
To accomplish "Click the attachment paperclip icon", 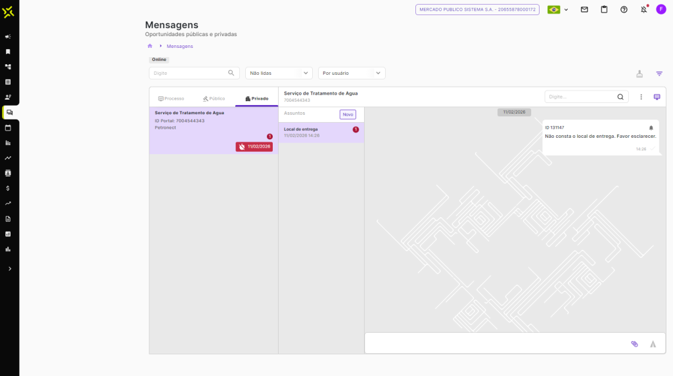I will pos(634,344).
